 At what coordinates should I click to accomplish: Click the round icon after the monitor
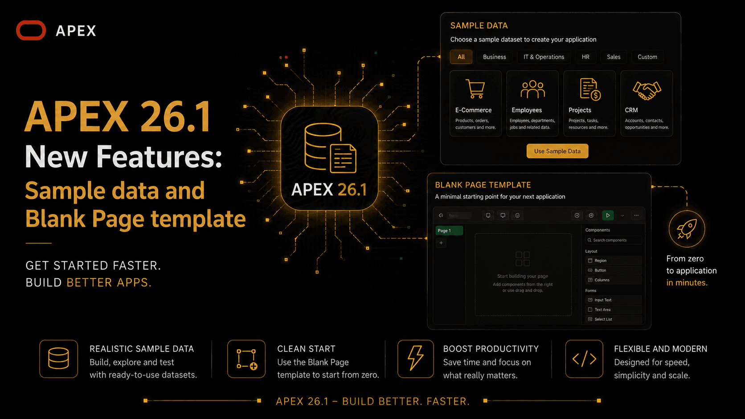(517, 216)
